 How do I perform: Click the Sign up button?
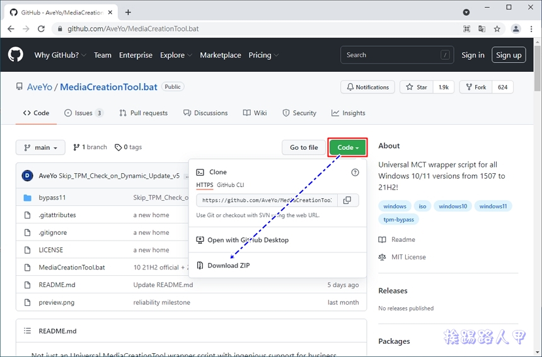pos(509,55)
